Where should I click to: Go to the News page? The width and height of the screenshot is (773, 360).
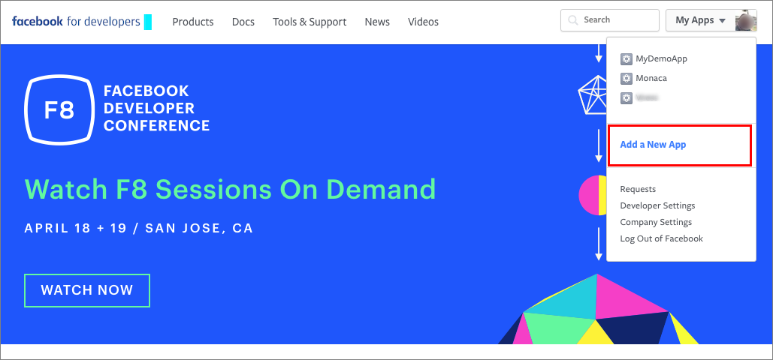point(377,22)
